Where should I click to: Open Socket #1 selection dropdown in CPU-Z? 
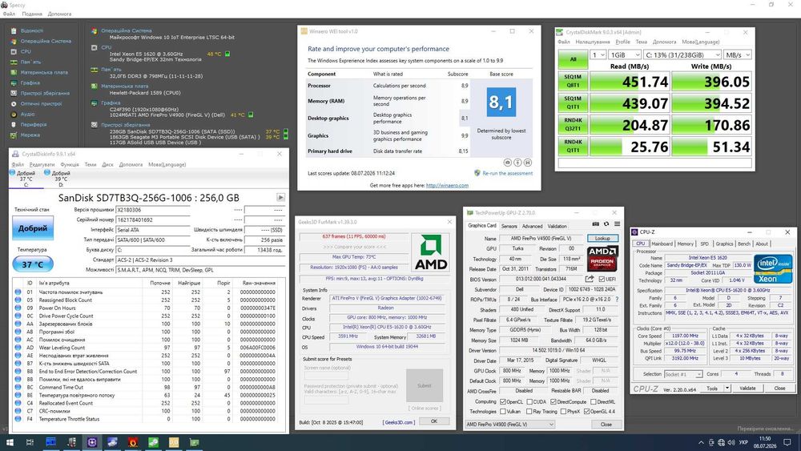coord(683,374)
